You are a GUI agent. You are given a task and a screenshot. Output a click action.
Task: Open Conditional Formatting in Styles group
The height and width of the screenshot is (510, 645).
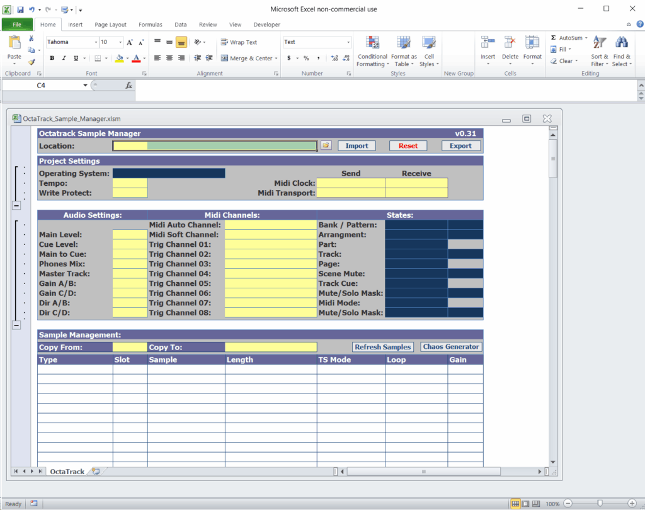click(372, 50)
